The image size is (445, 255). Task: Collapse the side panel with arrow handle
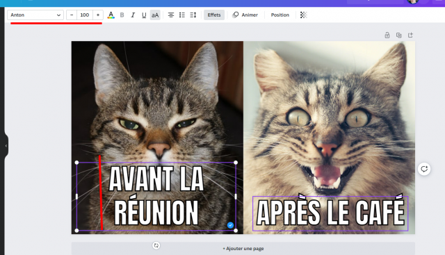click(x=6, y=146)
